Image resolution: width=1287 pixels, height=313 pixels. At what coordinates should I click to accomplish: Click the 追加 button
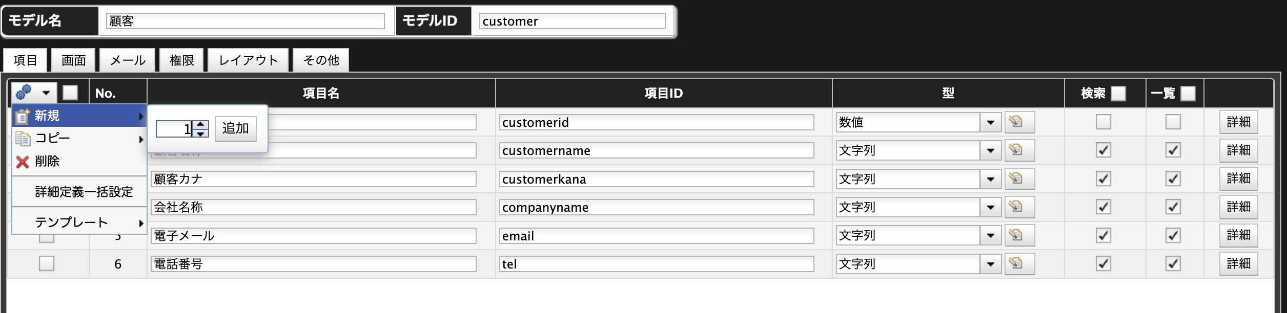[x=235, y=128]
